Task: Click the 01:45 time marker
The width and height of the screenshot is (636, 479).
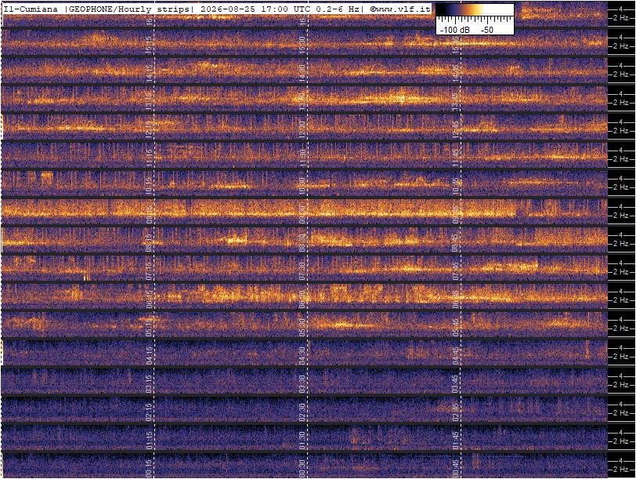Action: [456, 440]
